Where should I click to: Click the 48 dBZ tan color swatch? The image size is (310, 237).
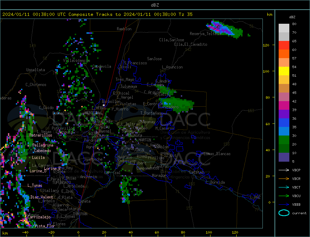284,88
